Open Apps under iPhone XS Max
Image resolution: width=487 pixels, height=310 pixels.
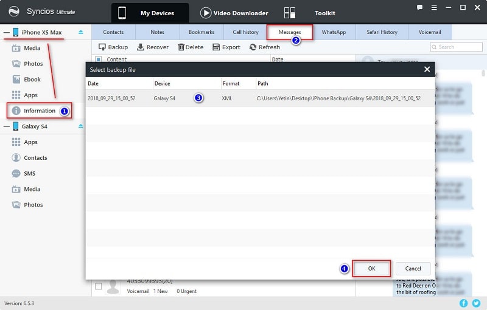[x=24, y=95]
